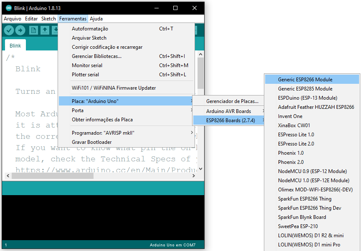Choose Gravar Bootloader
This screenshot has width=362, height=251.
click(126, 142)
